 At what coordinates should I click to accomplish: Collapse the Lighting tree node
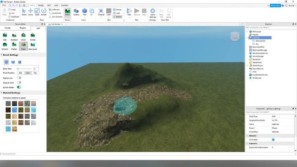point(247,38)
